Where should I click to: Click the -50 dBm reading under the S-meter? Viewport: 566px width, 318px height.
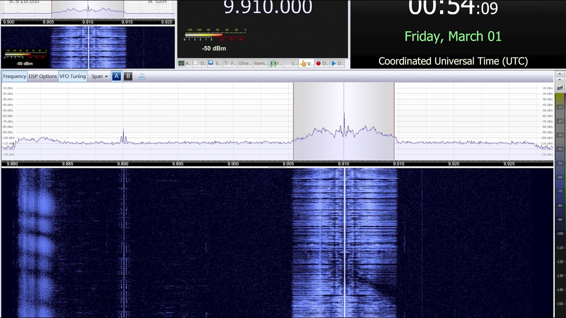214,49
